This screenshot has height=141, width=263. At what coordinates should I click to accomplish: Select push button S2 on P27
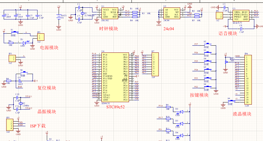pos(207,44)
